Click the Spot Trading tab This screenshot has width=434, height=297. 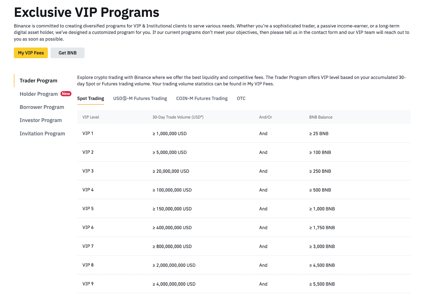(x=91, y=98)
